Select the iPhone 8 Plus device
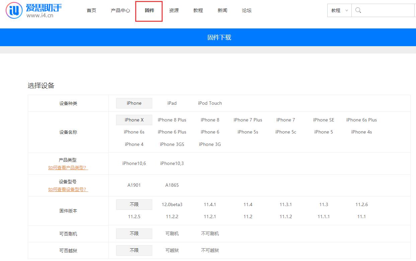The image size is (416, 261). tap(172, 120)
